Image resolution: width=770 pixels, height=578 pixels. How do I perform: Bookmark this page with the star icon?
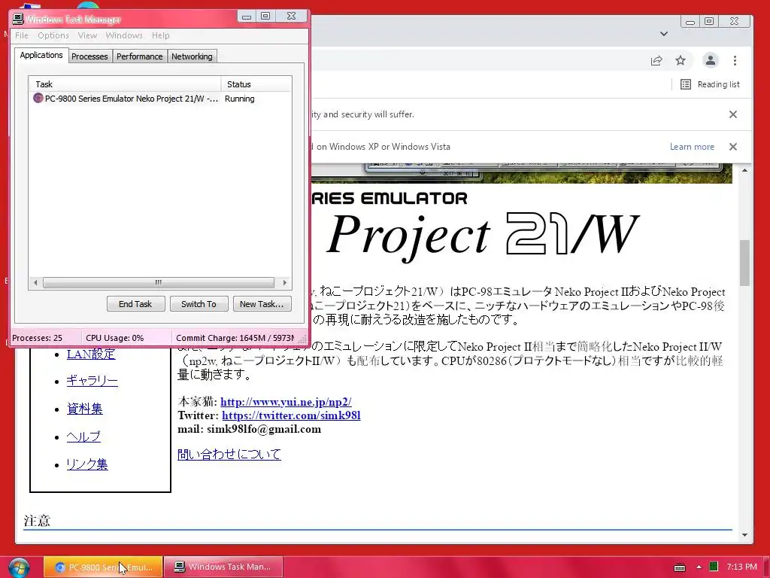click(x=680, y=60)
